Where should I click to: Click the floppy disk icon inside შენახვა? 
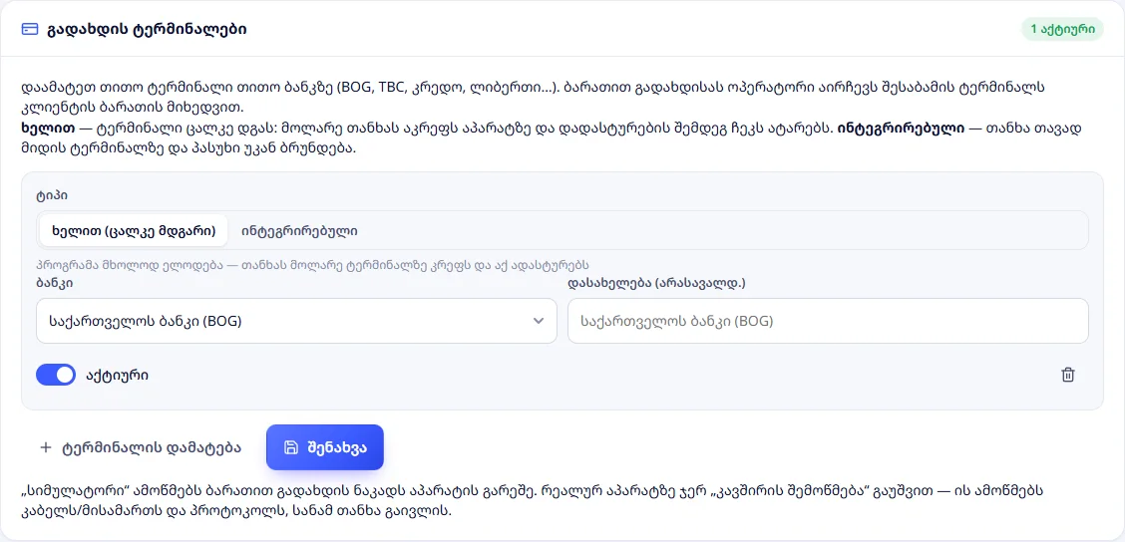(x=291, y=447)
